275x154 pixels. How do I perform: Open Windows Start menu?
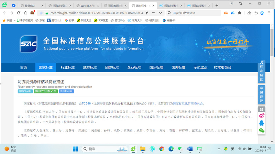(75, 149)
